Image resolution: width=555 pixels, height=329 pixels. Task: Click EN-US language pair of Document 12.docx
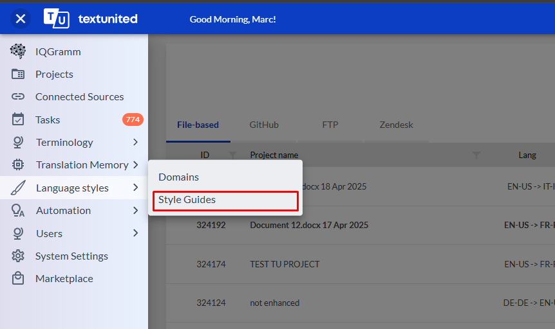(x=529, y=225)
